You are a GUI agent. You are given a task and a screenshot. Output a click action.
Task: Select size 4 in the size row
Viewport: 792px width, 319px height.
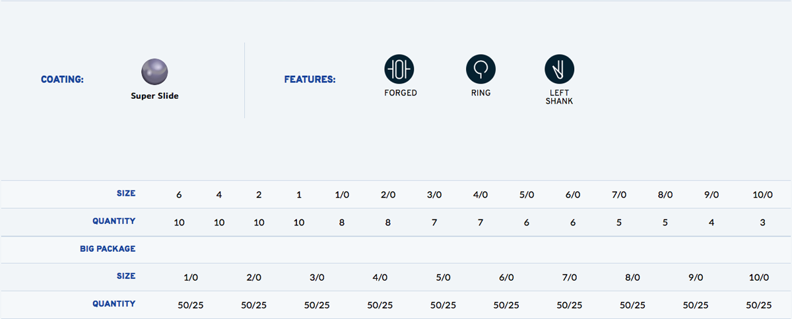[x=219, y=195]
